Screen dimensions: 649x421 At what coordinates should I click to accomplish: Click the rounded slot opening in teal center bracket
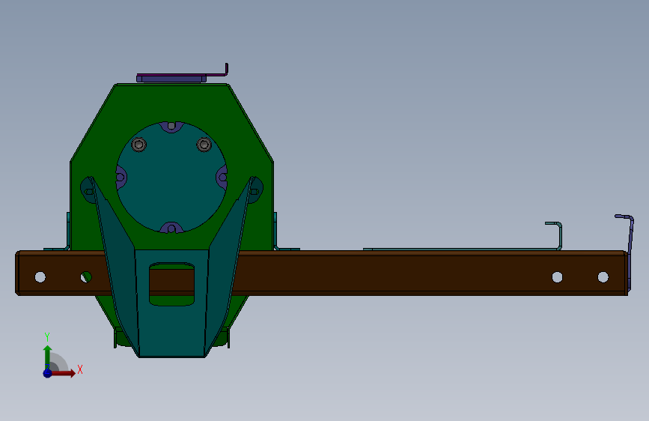[x=171, y=284]
